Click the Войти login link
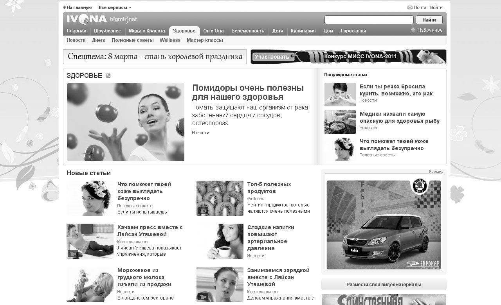Screen dimensions: 501x305 click(x=436, y=7)
